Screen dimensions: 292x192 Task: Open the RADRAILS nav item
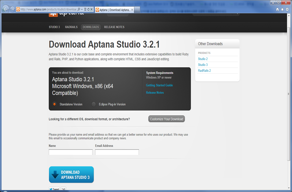(71, 27)
